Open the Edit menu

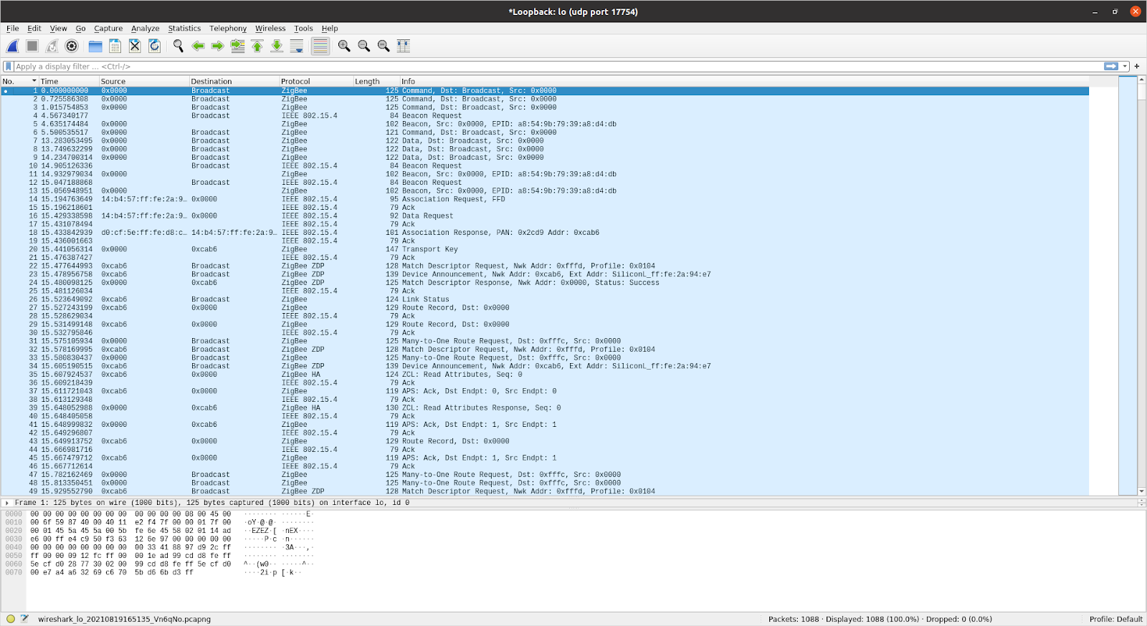point(34,29)
